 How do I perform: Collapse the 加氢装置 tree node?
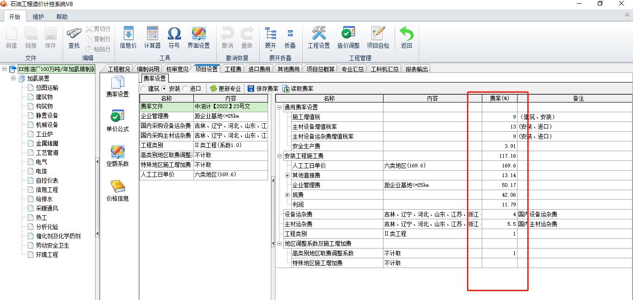click(x=13, y=78)
